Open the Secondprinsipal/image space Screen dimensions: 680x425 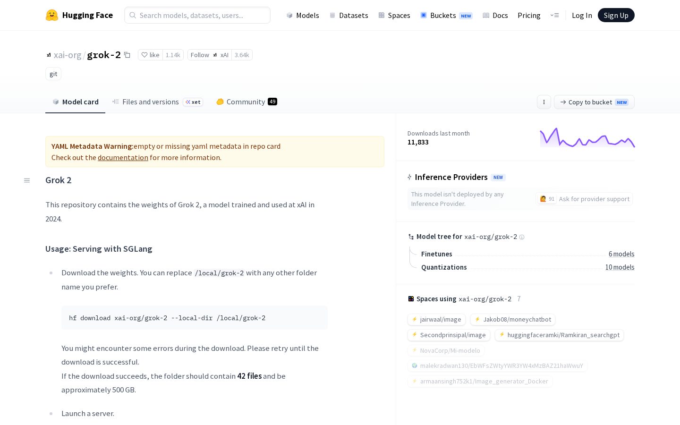449,335
